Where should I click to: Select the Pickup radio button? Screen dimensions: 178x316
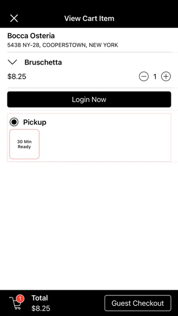click(14, 122)
